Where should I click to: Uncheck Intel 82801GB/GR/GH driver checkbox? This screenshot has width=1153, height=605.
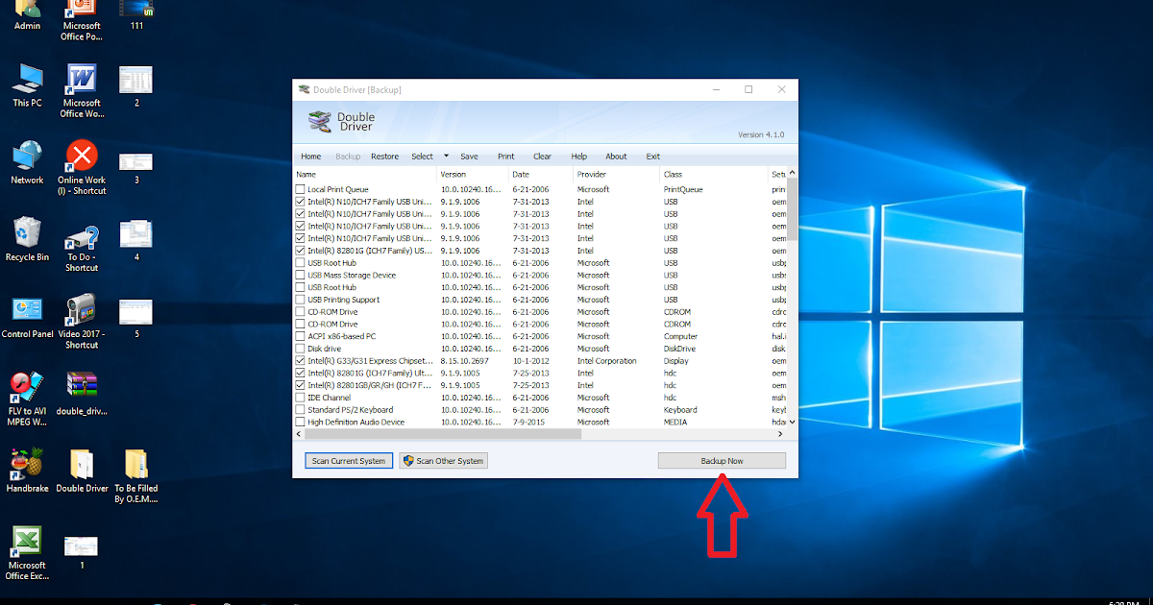point(301,385)
